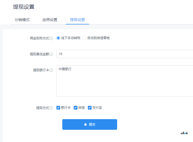Click info icon beside 佣金到账方式
The width and height of the screenshot is (193, 142).
[x=51, y=38]
